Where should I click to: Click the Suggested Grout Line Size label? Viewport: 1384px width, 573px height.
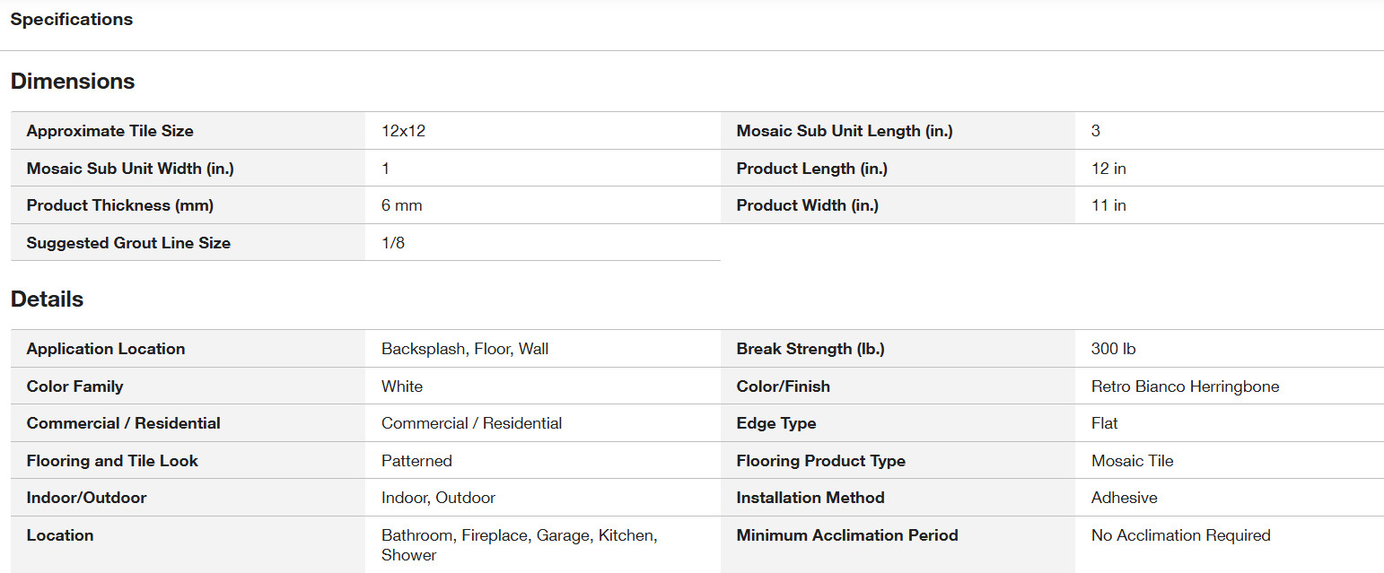coord(128,243)
